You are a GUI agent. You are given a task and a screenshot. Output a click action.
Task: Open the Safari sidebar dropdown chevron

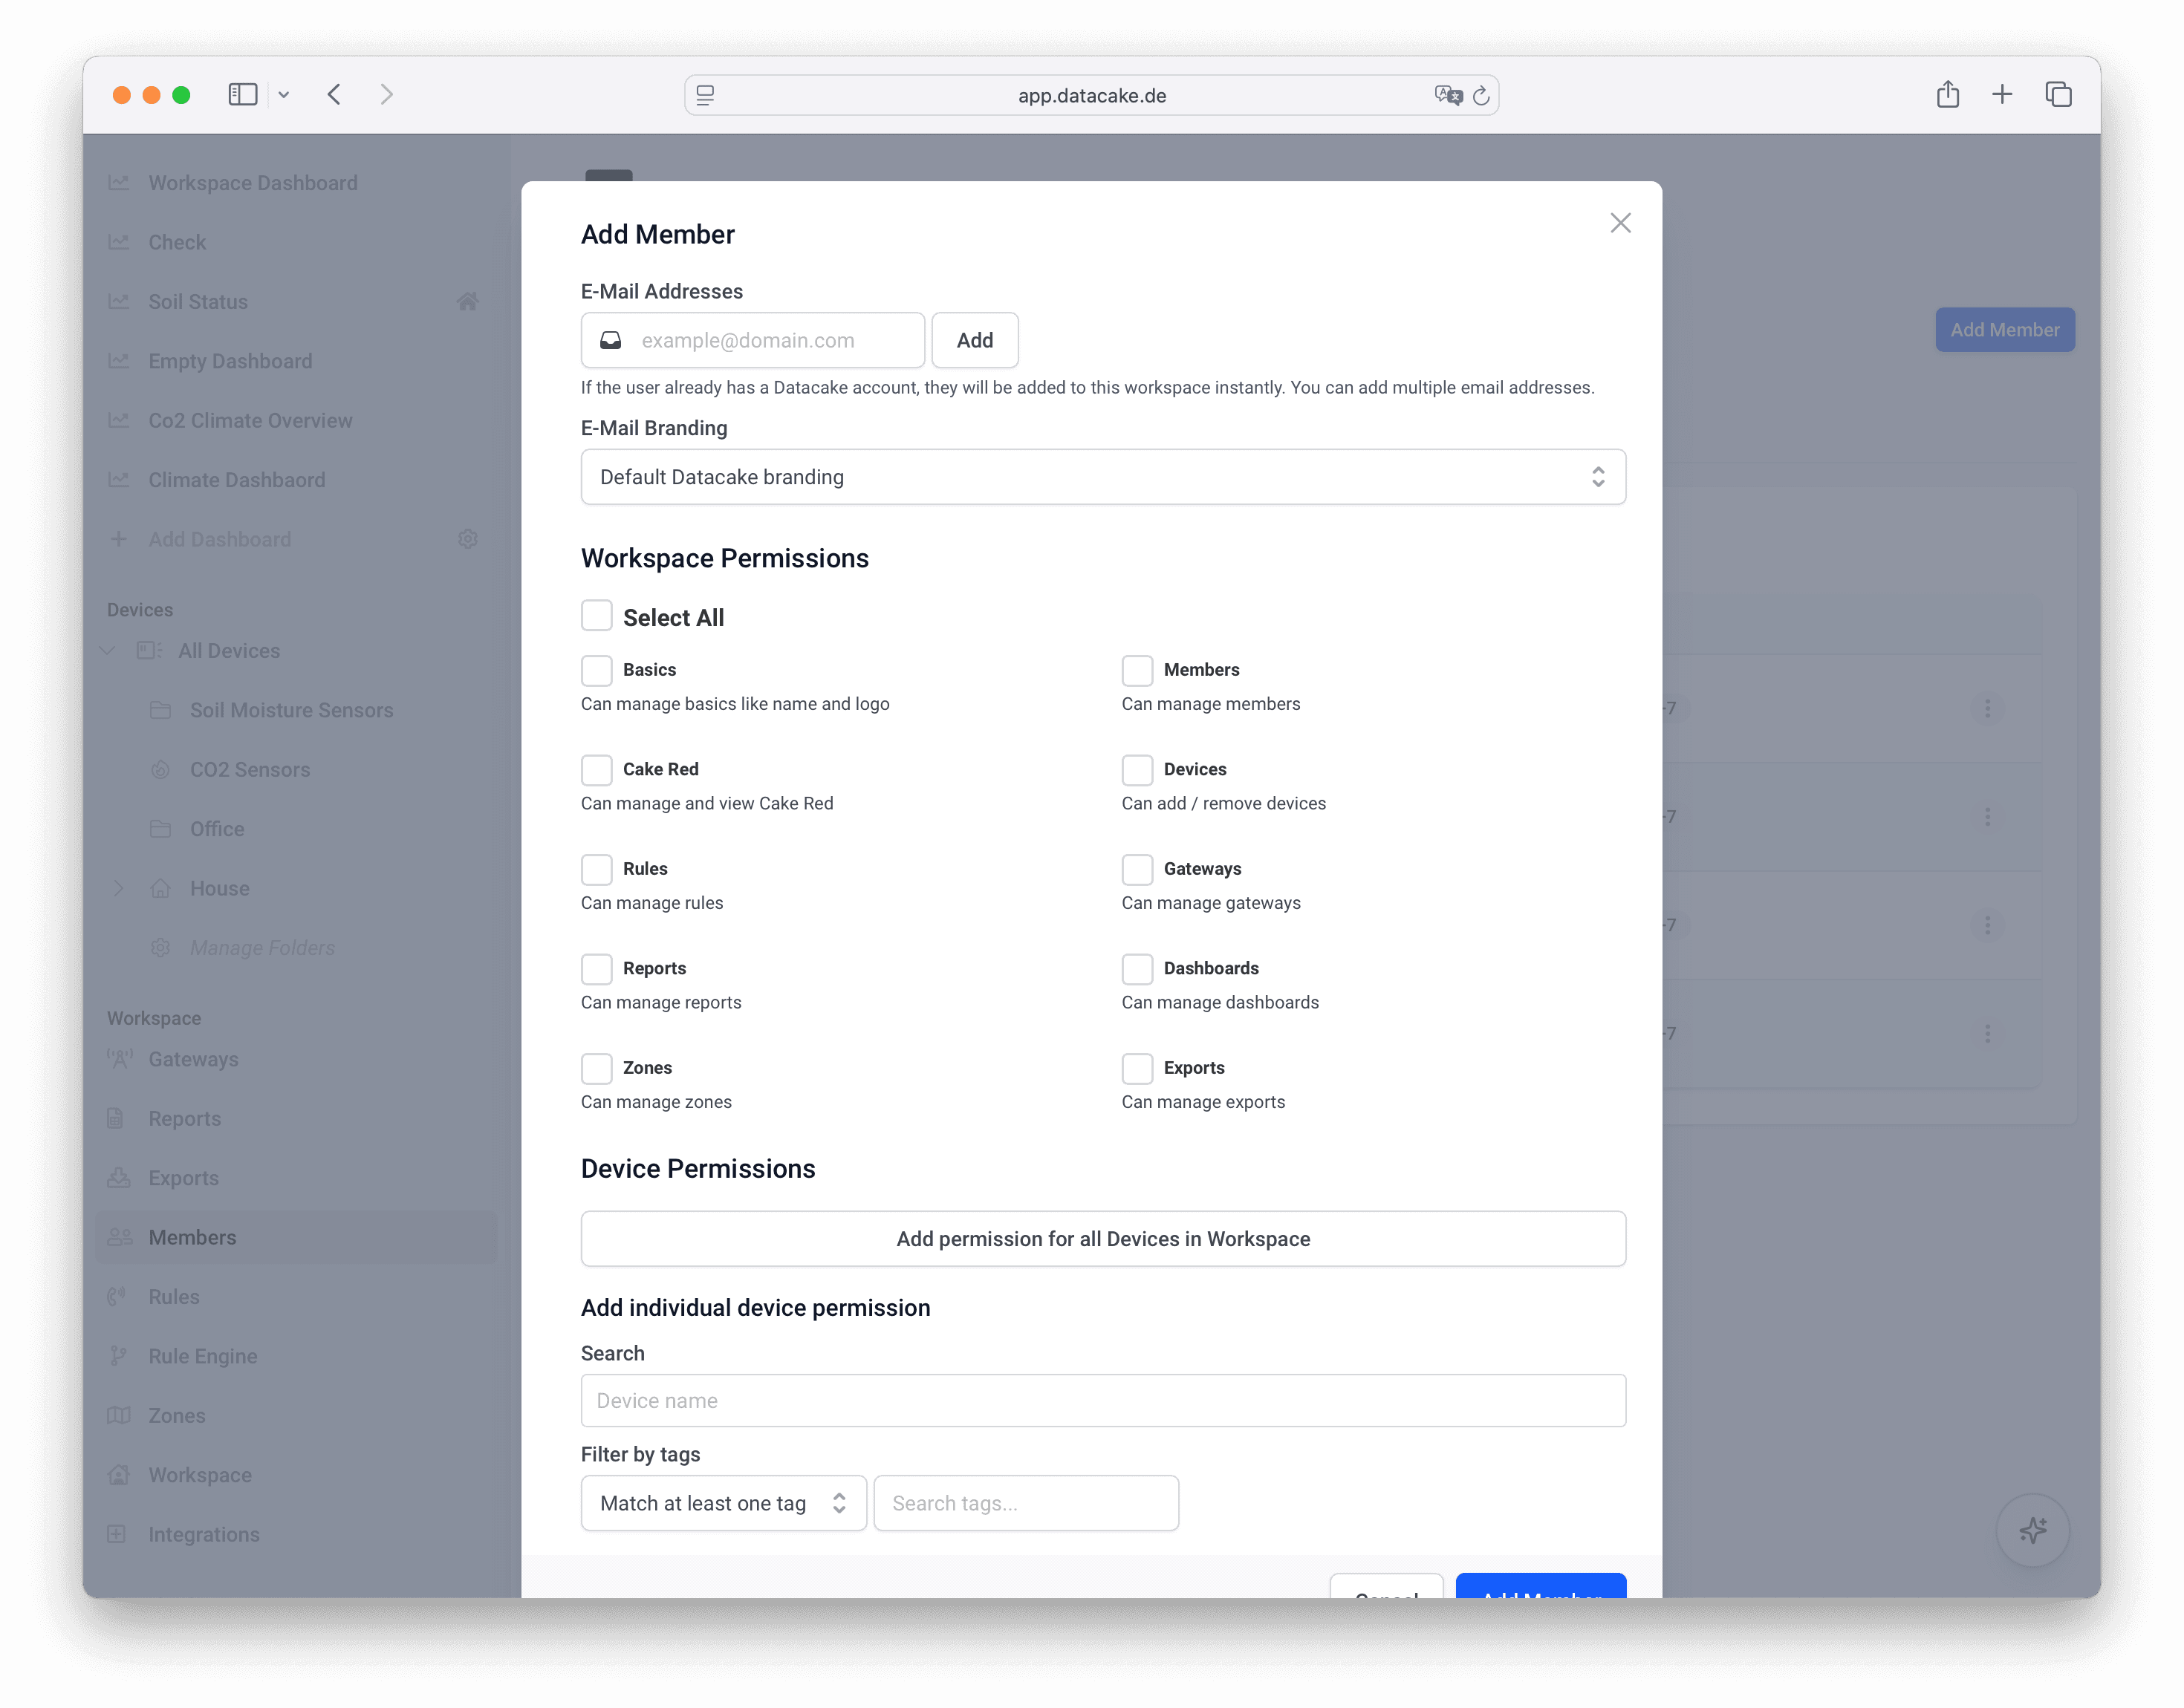click(x=284, y=95)
